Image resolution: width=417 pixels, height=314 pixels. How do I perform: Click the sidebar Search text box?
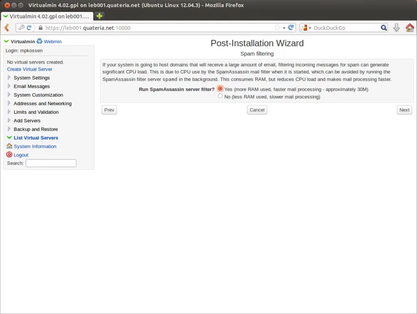pyautogui.click(x=51, y=163)
